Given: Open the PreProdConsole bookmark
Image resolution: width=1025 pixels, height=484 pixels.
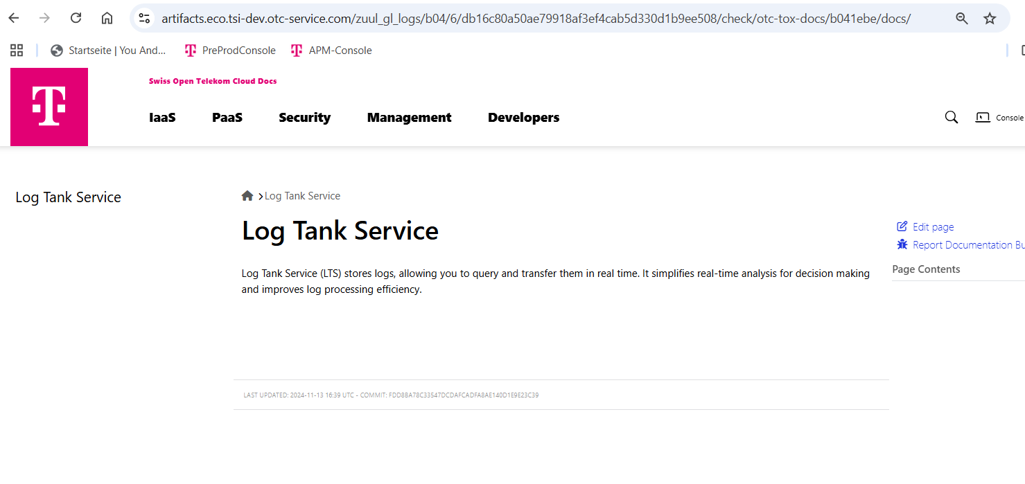Looking at the screenshot, I should pos(230,51).
